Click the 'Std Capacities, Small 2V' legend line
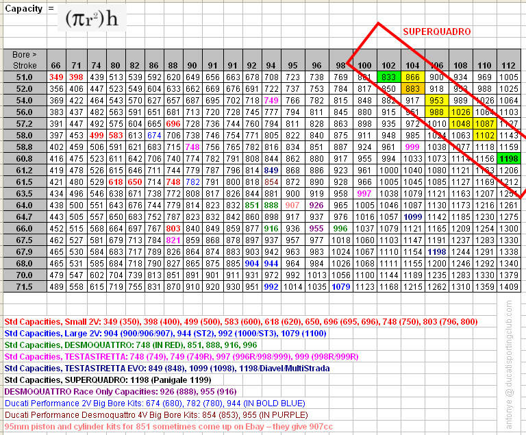Screen dimensions: 526x435 tap(240, 321)
